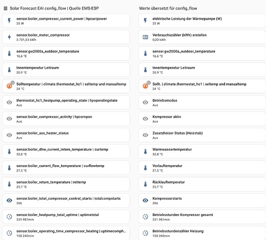The height and width of the screenshot is (240, 266).
Task: Click clock icon for Betriebsstunden Kompressor gesamt
Action: click(145, 216)
